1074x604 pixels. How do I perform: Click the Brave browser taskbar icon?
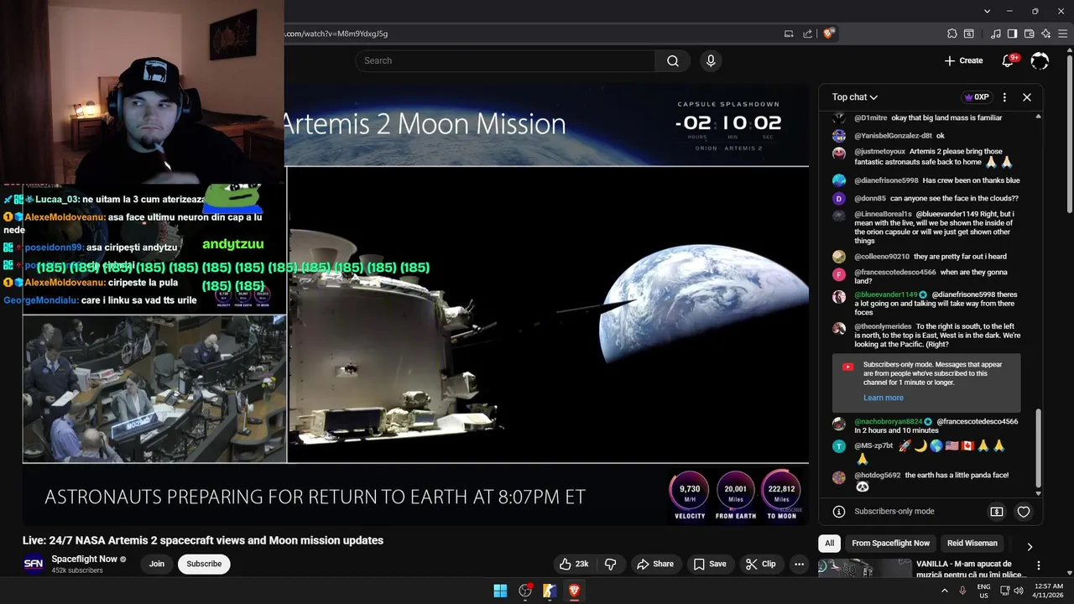[574, 591]
